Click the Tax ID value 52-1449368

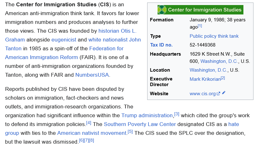click(x=203, y=45)
